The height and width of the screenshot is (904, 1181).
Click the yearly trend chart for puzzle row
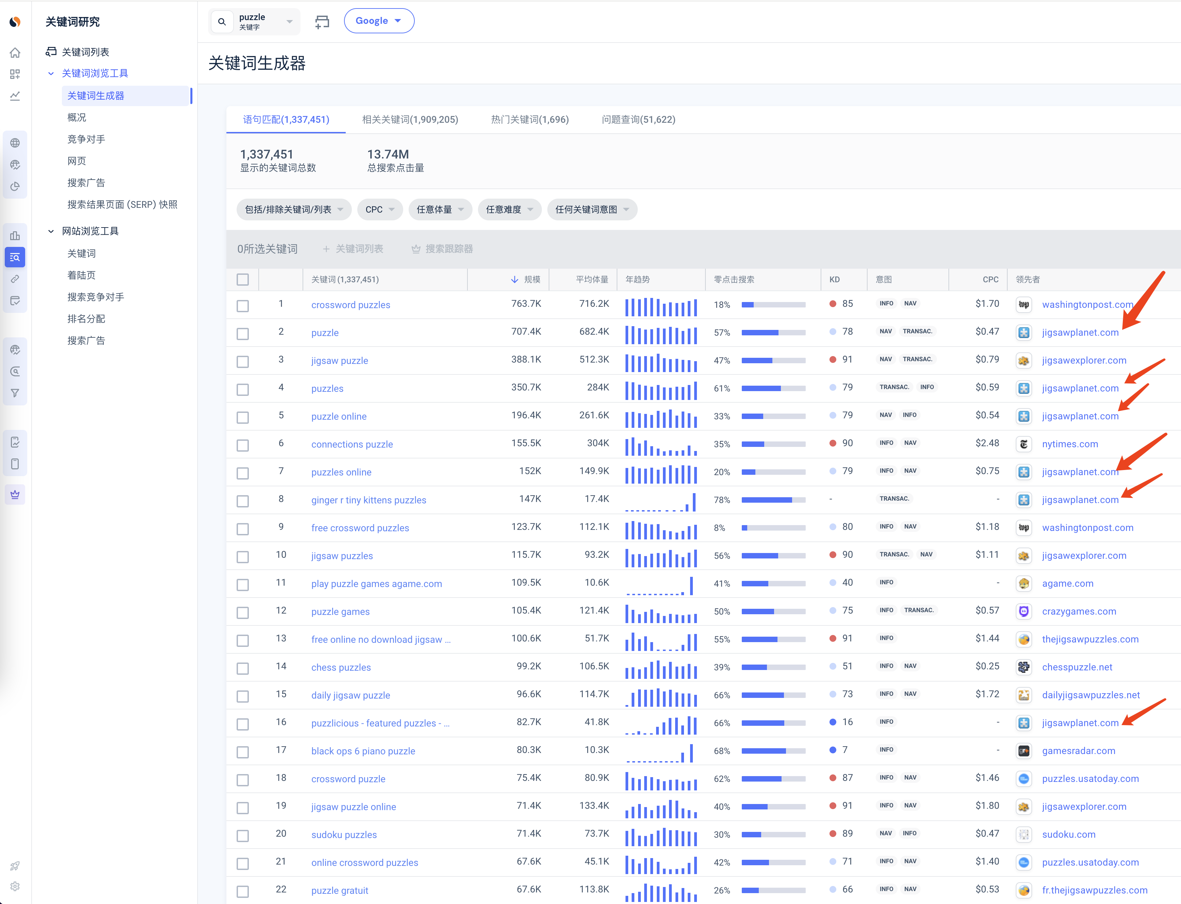point(661,335)
